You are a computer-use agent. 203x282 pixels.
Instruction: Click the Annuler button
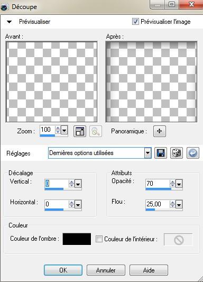106,270
